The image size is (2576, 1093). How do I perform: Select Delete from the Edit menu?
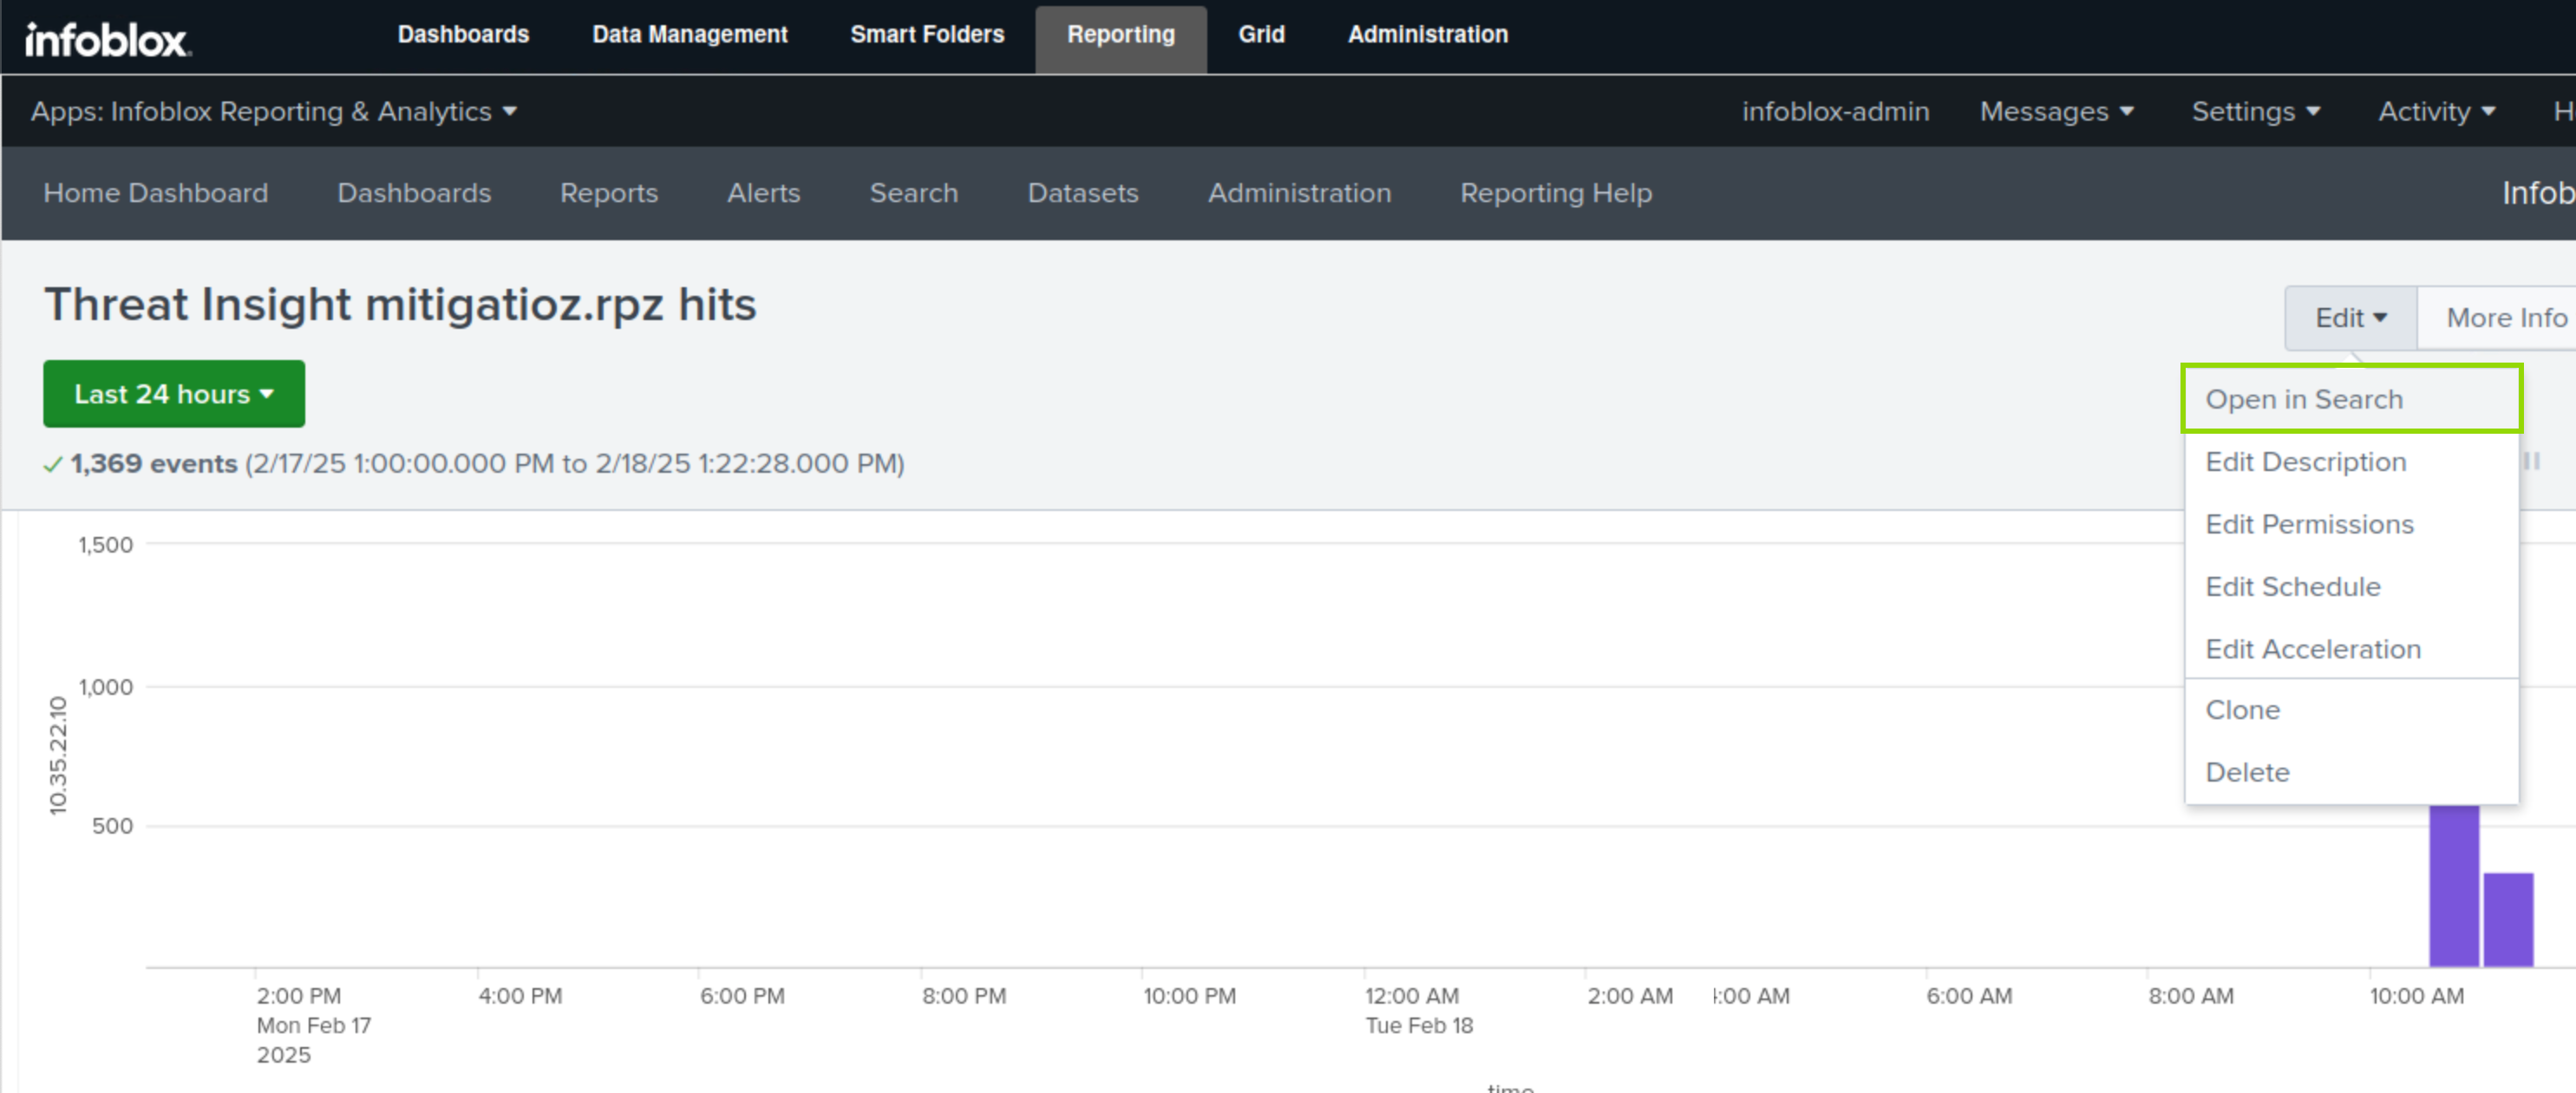[2246, 772]
